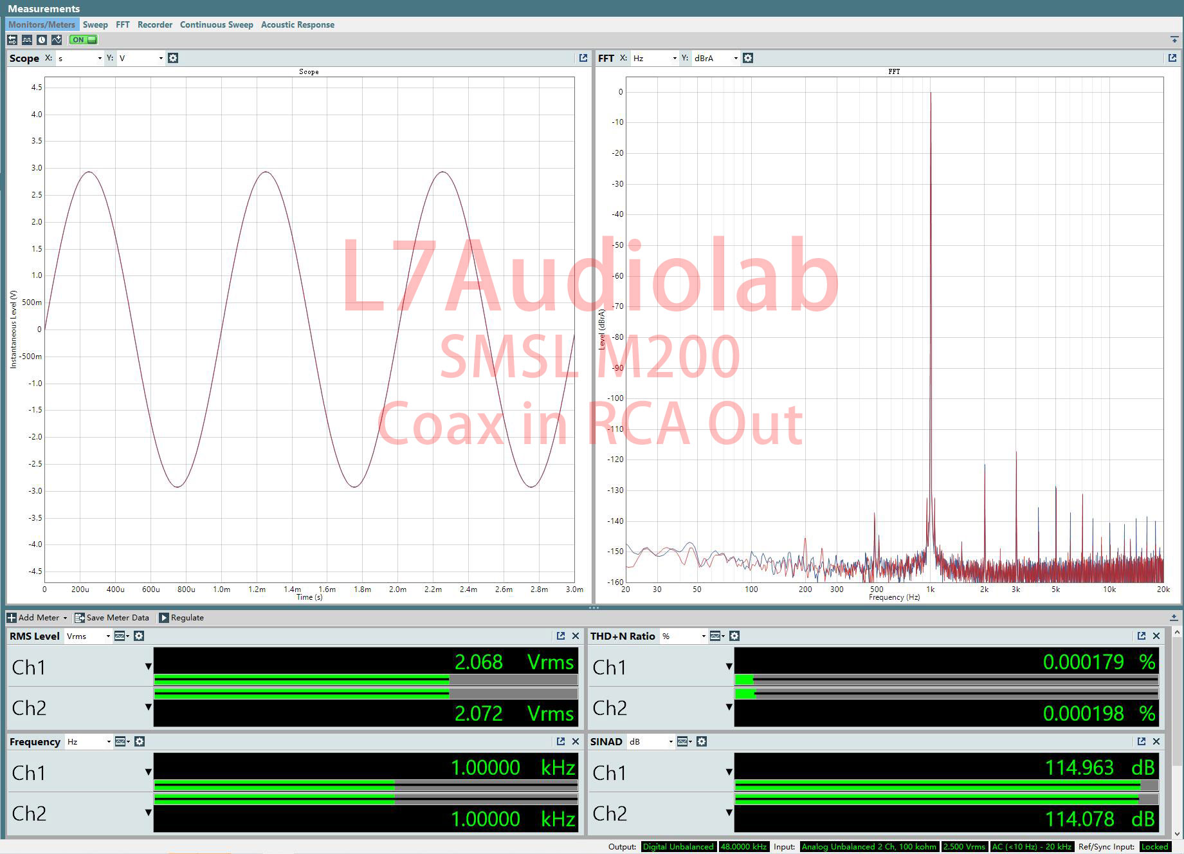The image size is (1184, 854).
Task: Pop out the Frequency meter
Action: tap(561, 741)
